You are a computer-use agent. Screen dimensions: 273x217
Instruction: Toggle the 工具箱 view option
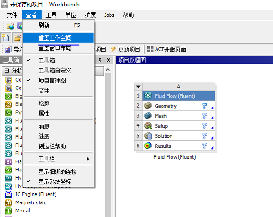(59, 61)
